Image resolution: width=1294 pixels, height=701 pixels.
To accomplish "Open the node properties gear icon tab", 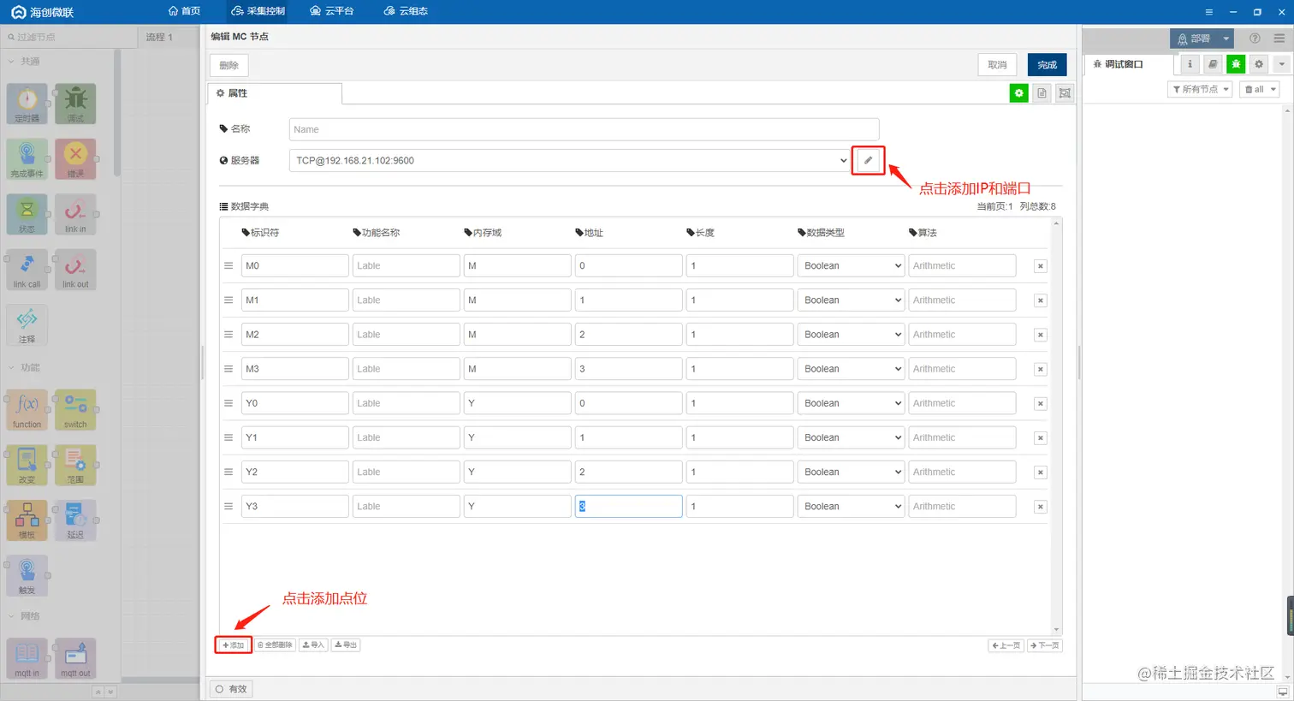I will (1018, 93).
